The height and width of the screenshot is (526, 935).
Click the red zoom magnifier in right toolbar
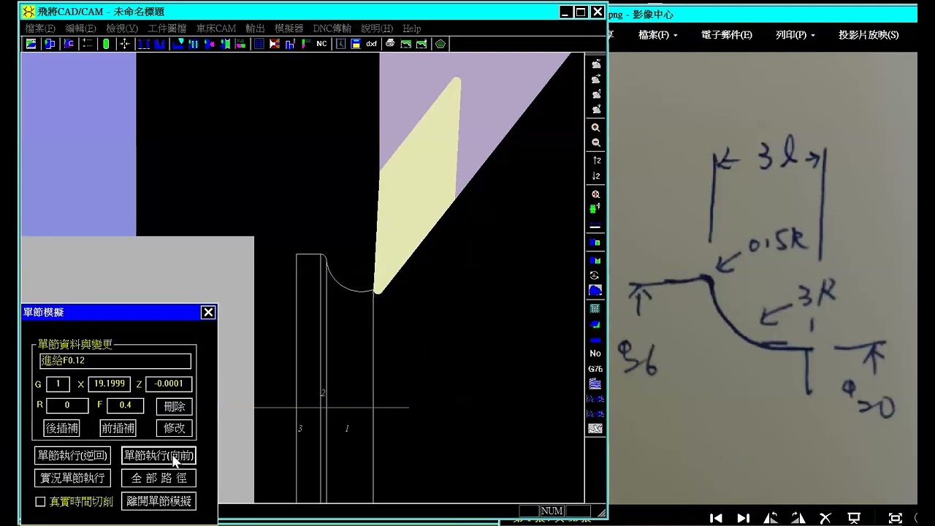click(x=596, y=194)
